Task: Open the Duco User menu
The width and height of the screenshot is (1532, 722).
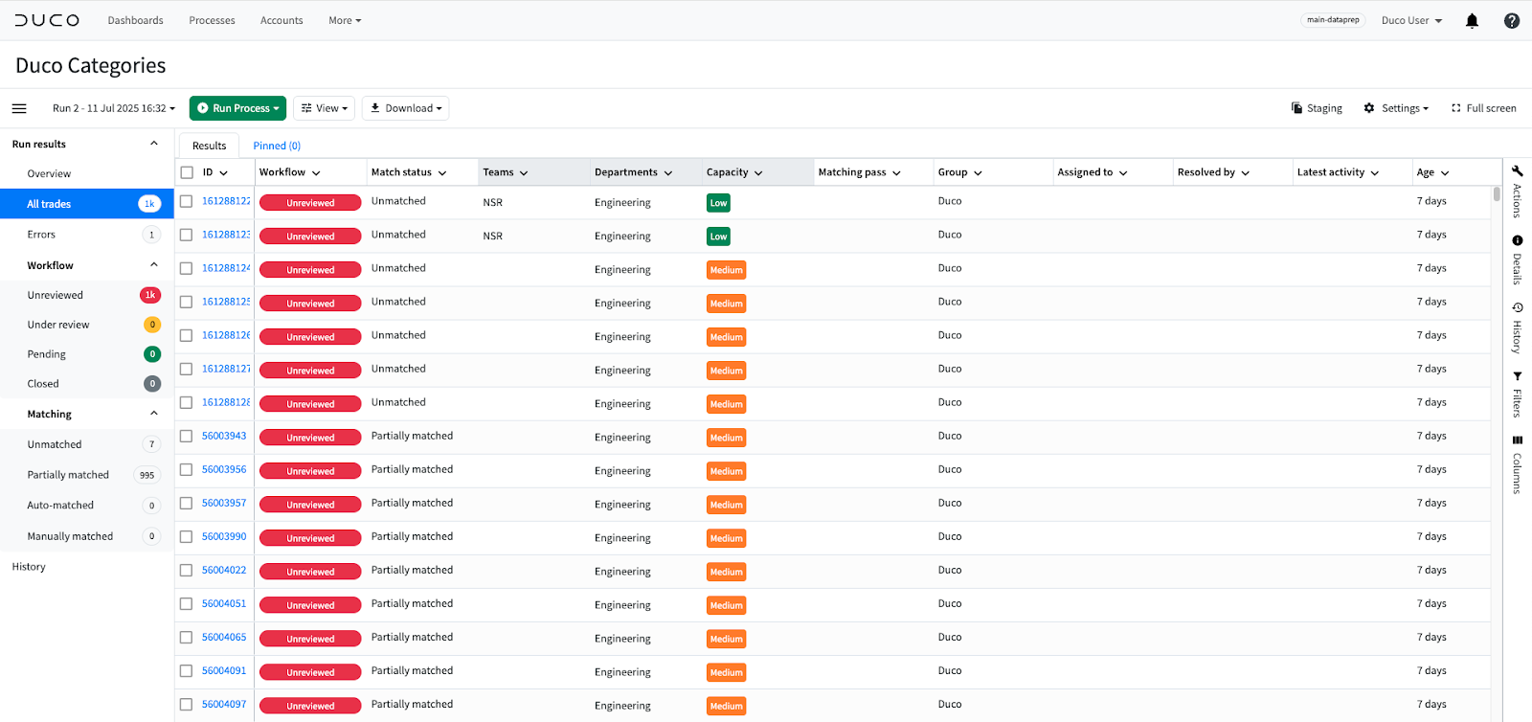Action: [1411, 20]
